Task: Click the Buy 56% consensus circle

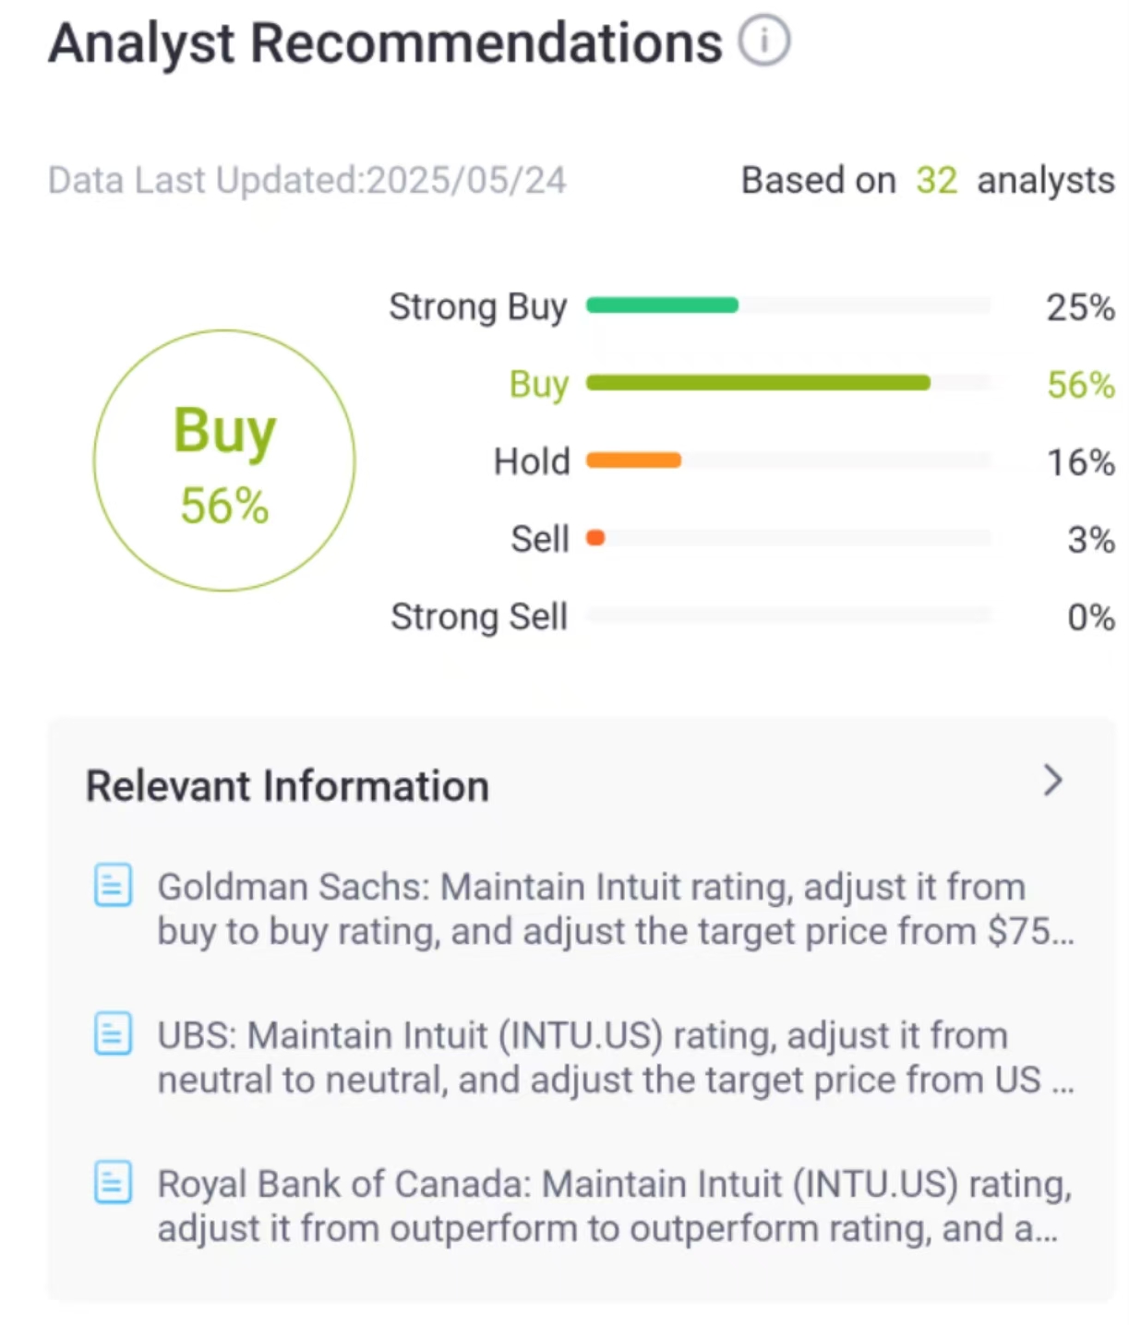Action: click(224, 460)
